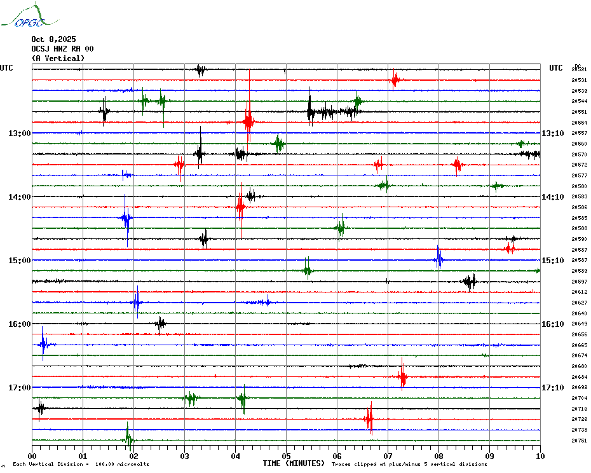
Task: Select the date text 'Oct 8,2025'
Action: [53, 39]
